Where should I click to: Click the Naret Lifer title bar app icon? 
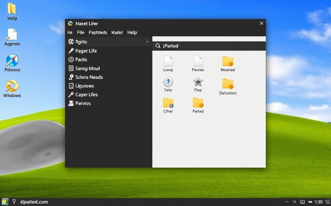(70, 23)
